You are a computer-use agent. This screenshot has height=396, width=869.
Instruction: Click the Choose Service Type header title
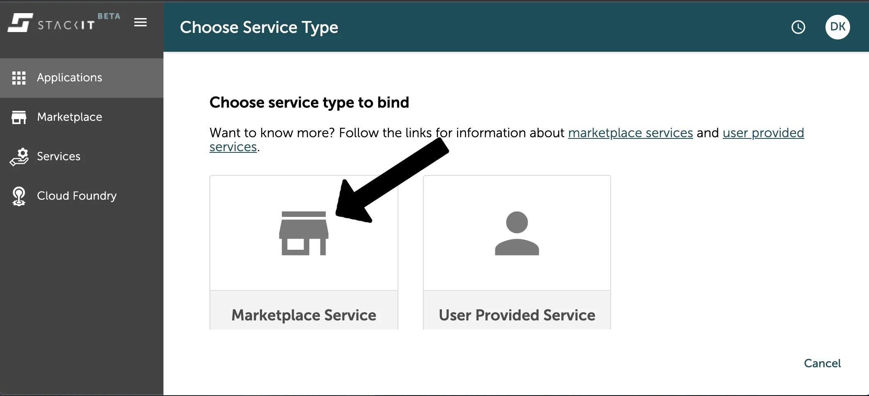(x=259, y=27)
